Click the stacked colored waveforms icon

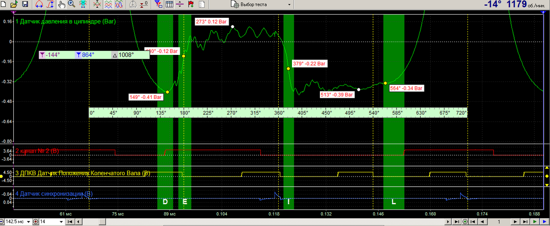coord(108,5)
